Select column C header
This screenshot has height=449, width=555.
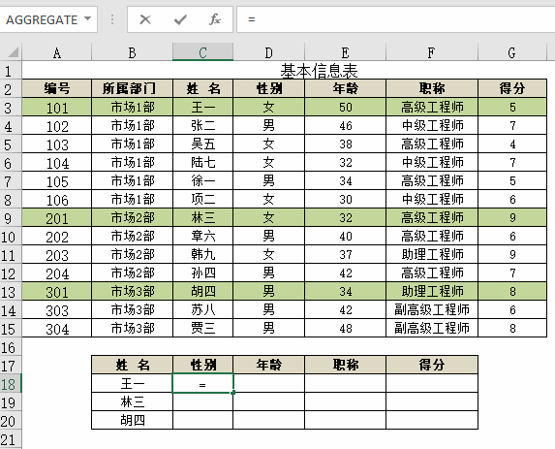(x=202, y=52)
